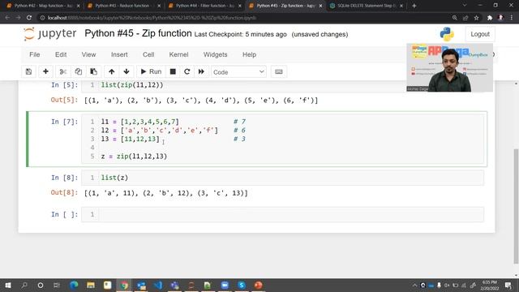The height and width of the screenshot is (292, 519).
Task: Click the vertical page scrollbar
Action: tap(516, 205)
